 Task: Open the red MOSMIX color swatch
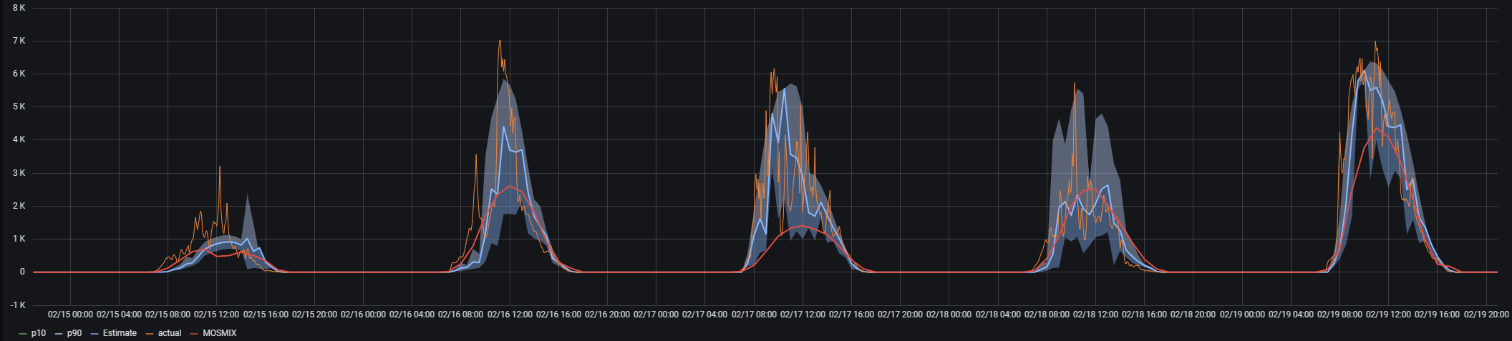click(x=194, y=333)
